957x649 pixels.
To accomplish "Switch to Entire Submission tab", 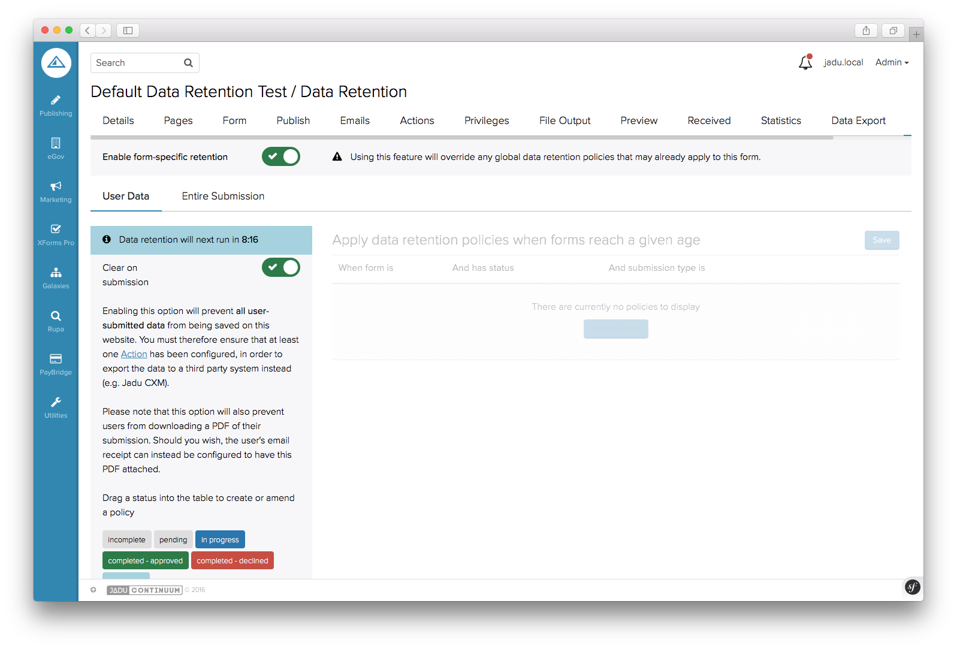I will click(x=223, y=197).
